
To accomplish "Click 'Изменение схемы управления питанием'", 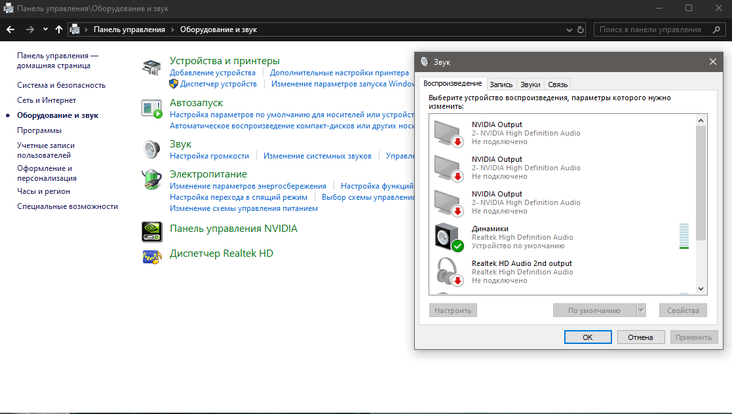I will point(244,208).
